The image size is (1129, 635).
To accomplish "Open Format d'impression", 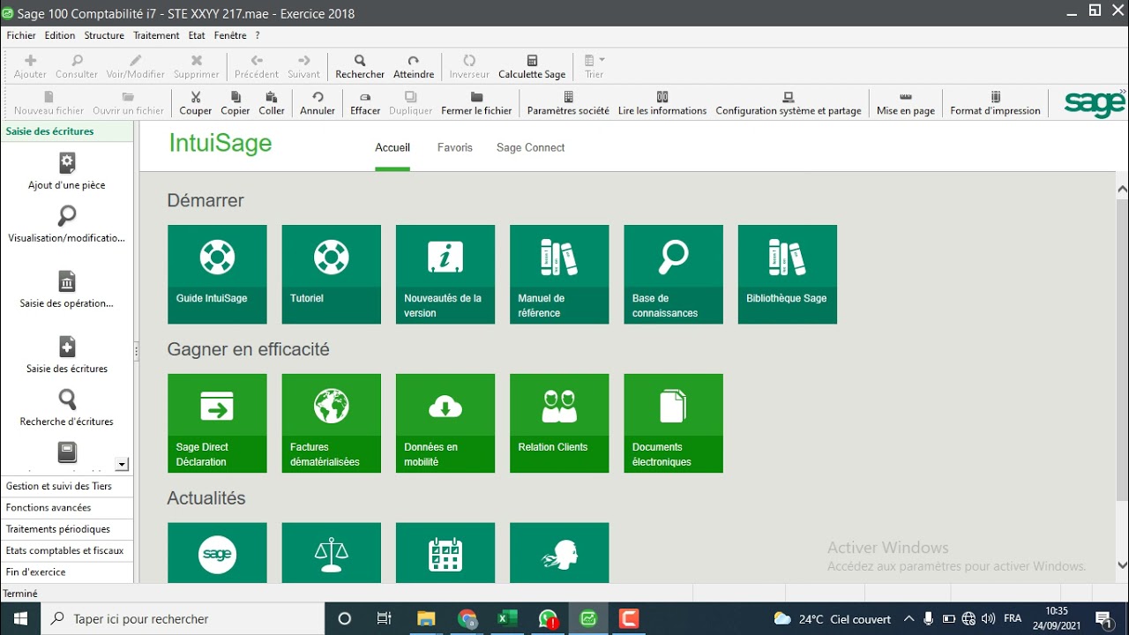I will click(996, 103).
